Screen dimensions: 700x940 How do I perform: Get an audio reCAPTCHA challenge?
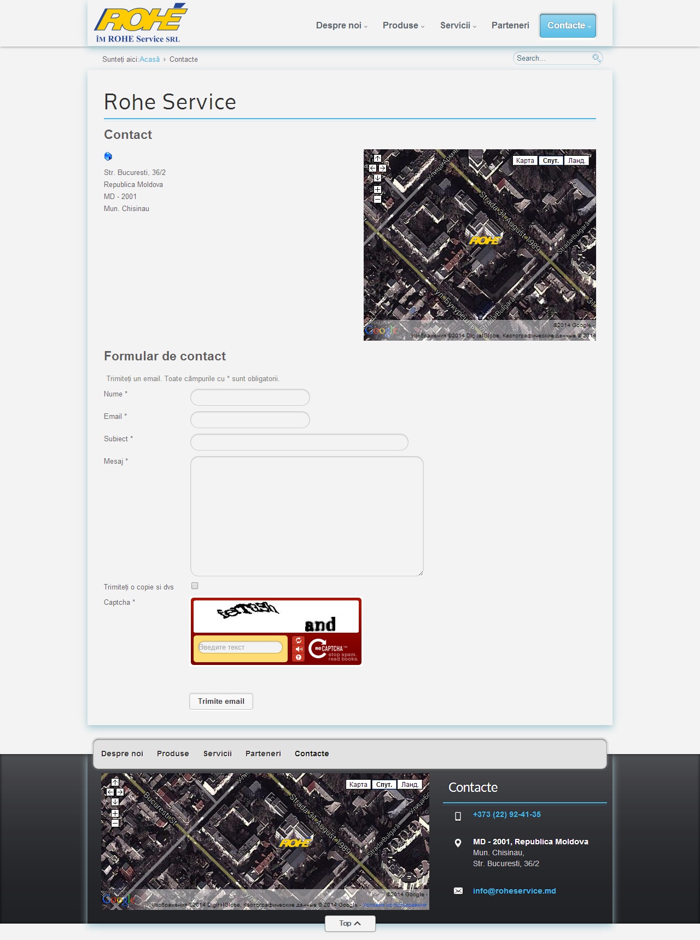(299, 649)
